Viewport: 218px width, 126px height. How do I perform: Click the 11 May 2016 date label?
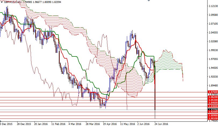tap(128, 124)
